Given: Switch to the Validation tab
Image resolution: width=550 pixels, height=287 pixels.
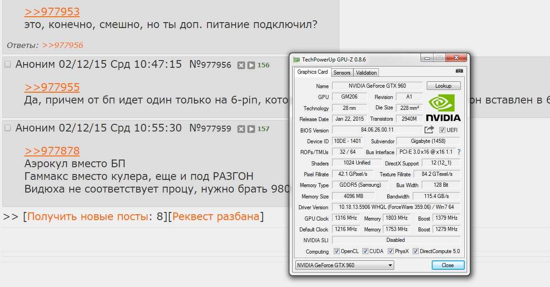Looking at the screenshot, I should click(366, 73).
